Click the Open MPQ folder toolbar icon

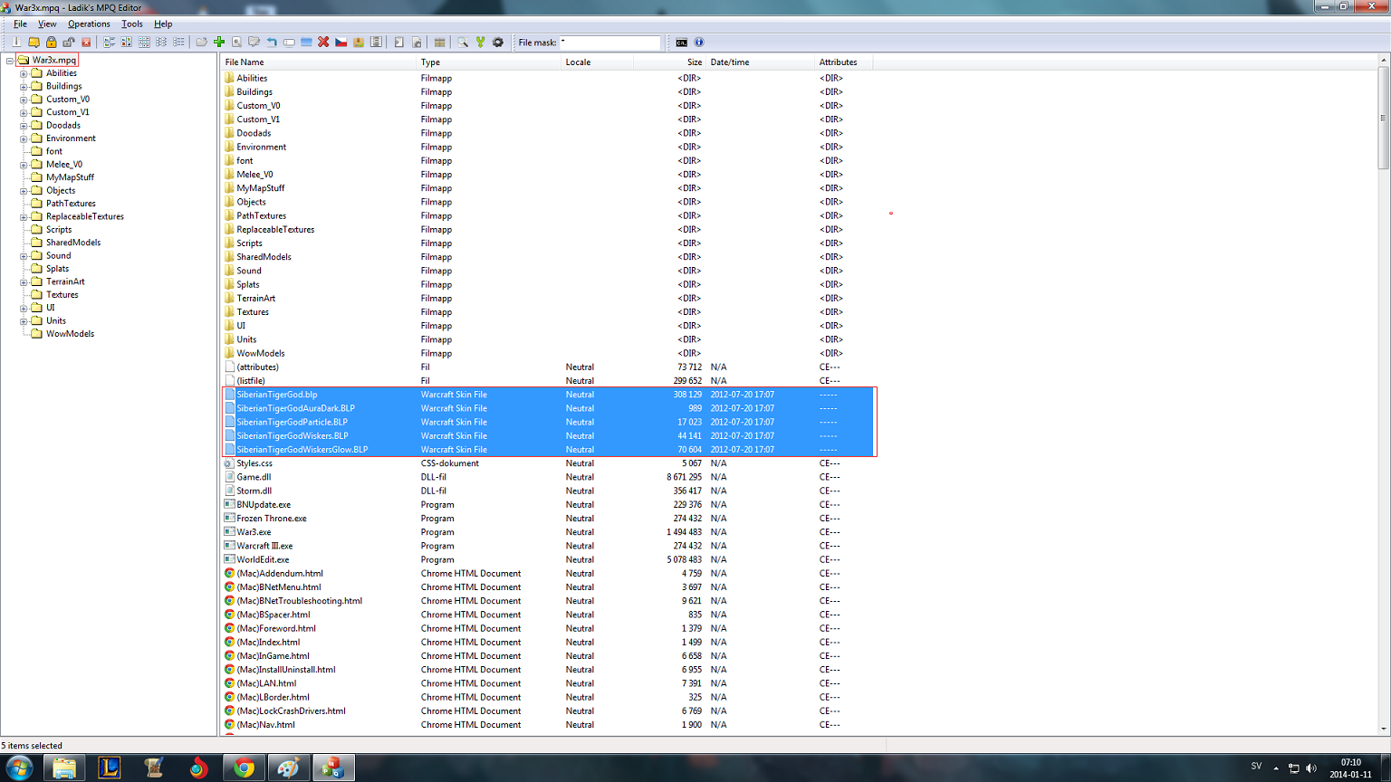click(x=34, y=42)
